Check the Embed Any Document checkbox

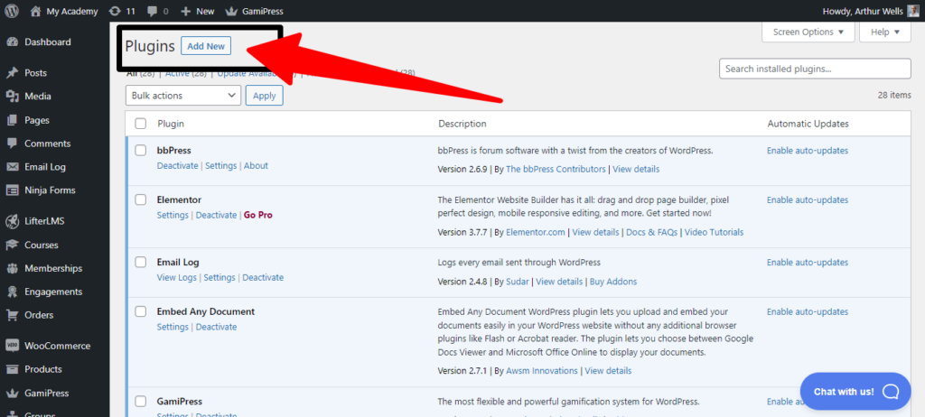click(x=140, y=311)
